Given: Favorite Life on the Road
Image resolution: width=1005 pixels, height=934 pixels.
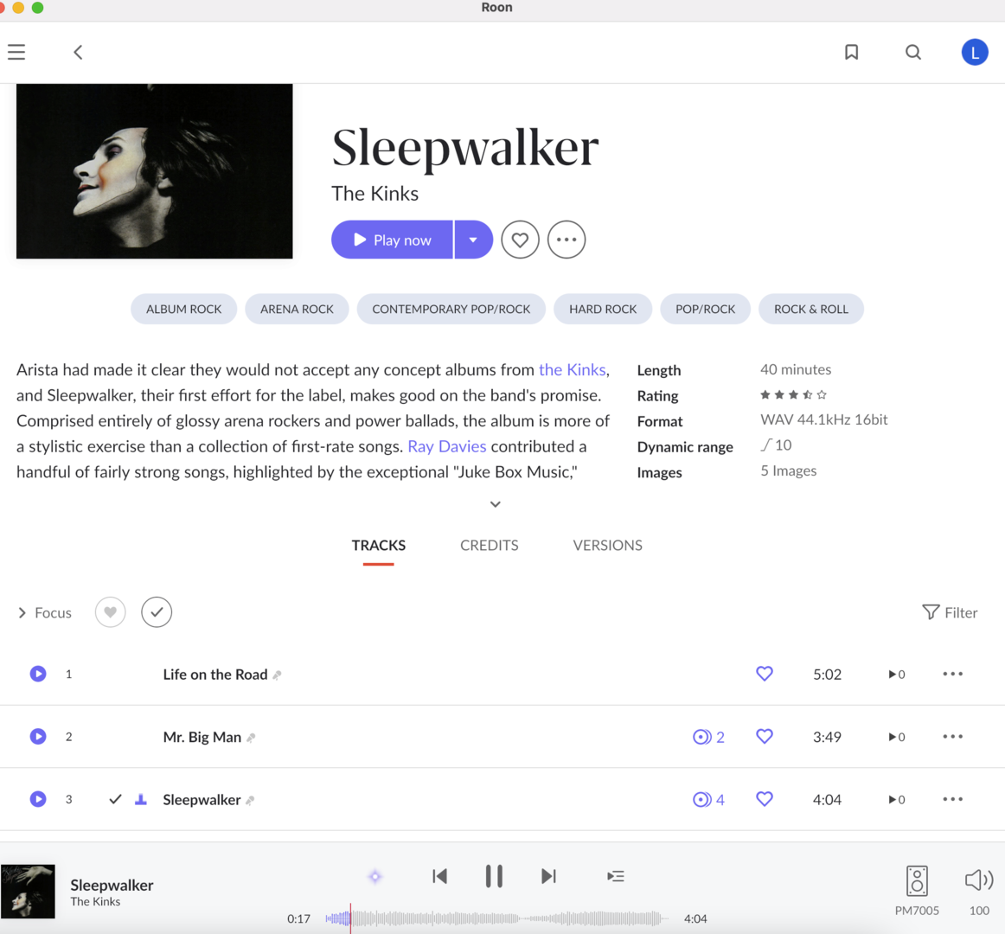Looking at the screenshot, I should point(764,674).
